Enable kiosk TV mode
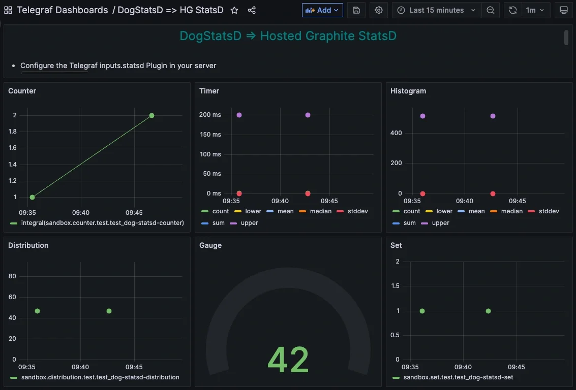The image size is (576, 390). (563, 10)
